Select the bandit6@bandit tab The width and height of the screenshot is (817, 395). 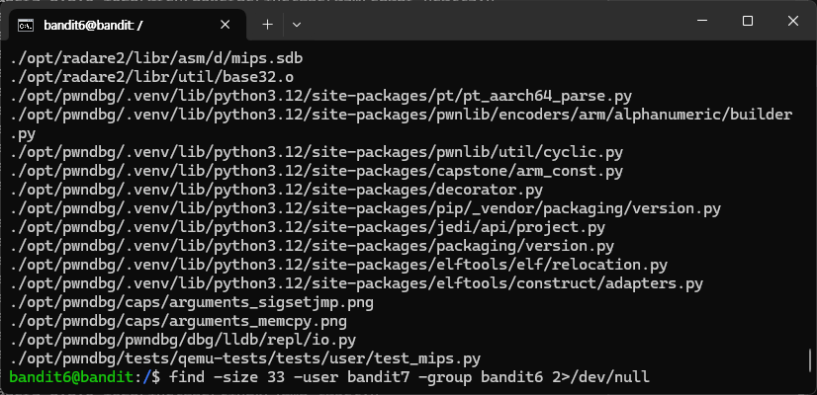click(124, 25)
